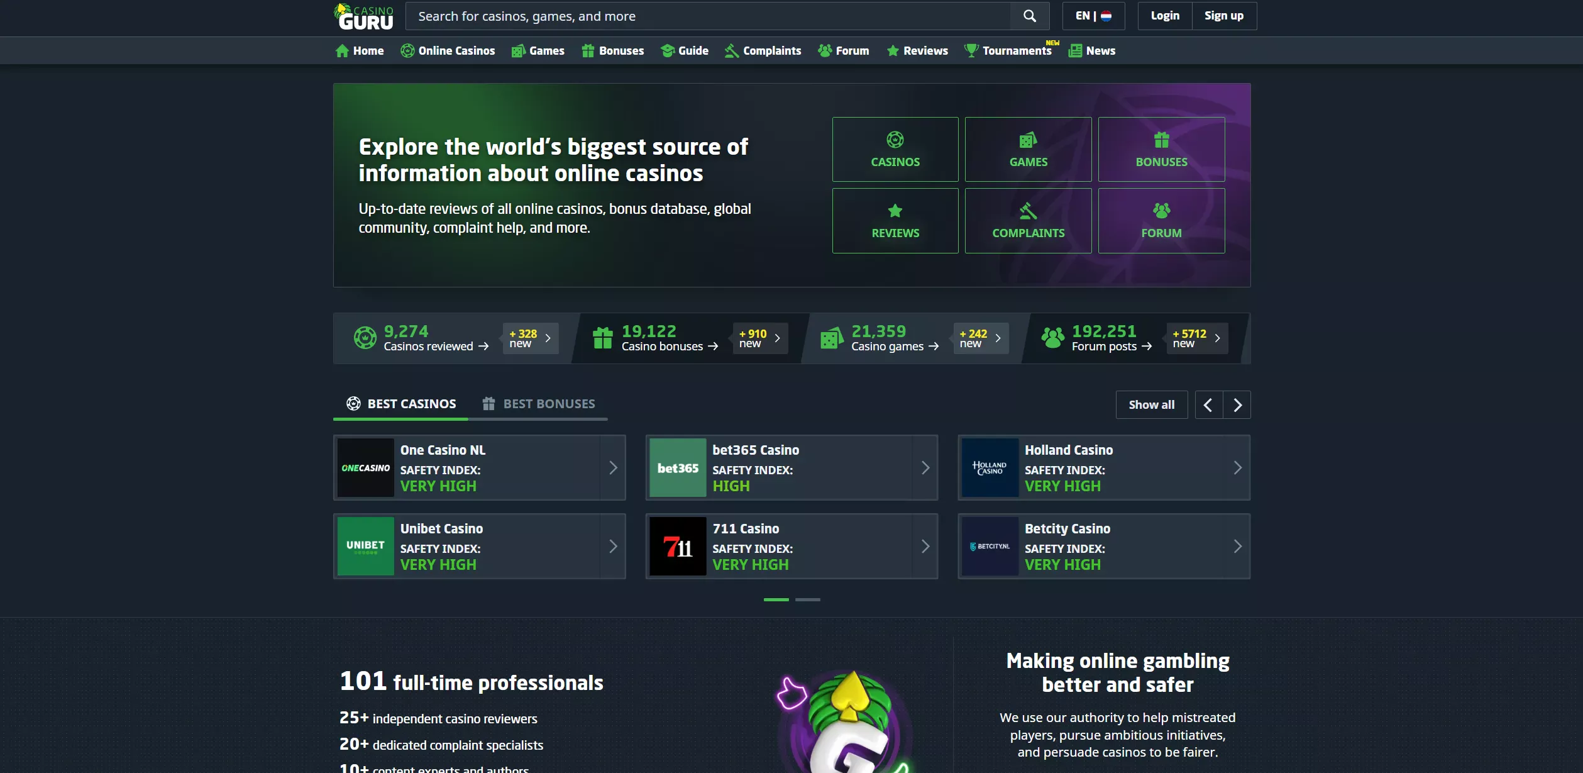
Task: Switch to the Best Bonuses tab
Action: coord(538,404)
